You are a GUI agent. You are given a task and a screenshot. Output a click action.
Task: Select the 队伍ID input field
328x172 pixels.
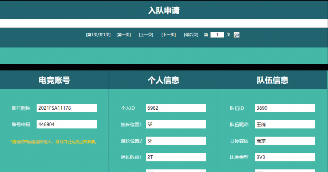pyautogui.click(x=285, y=108)
